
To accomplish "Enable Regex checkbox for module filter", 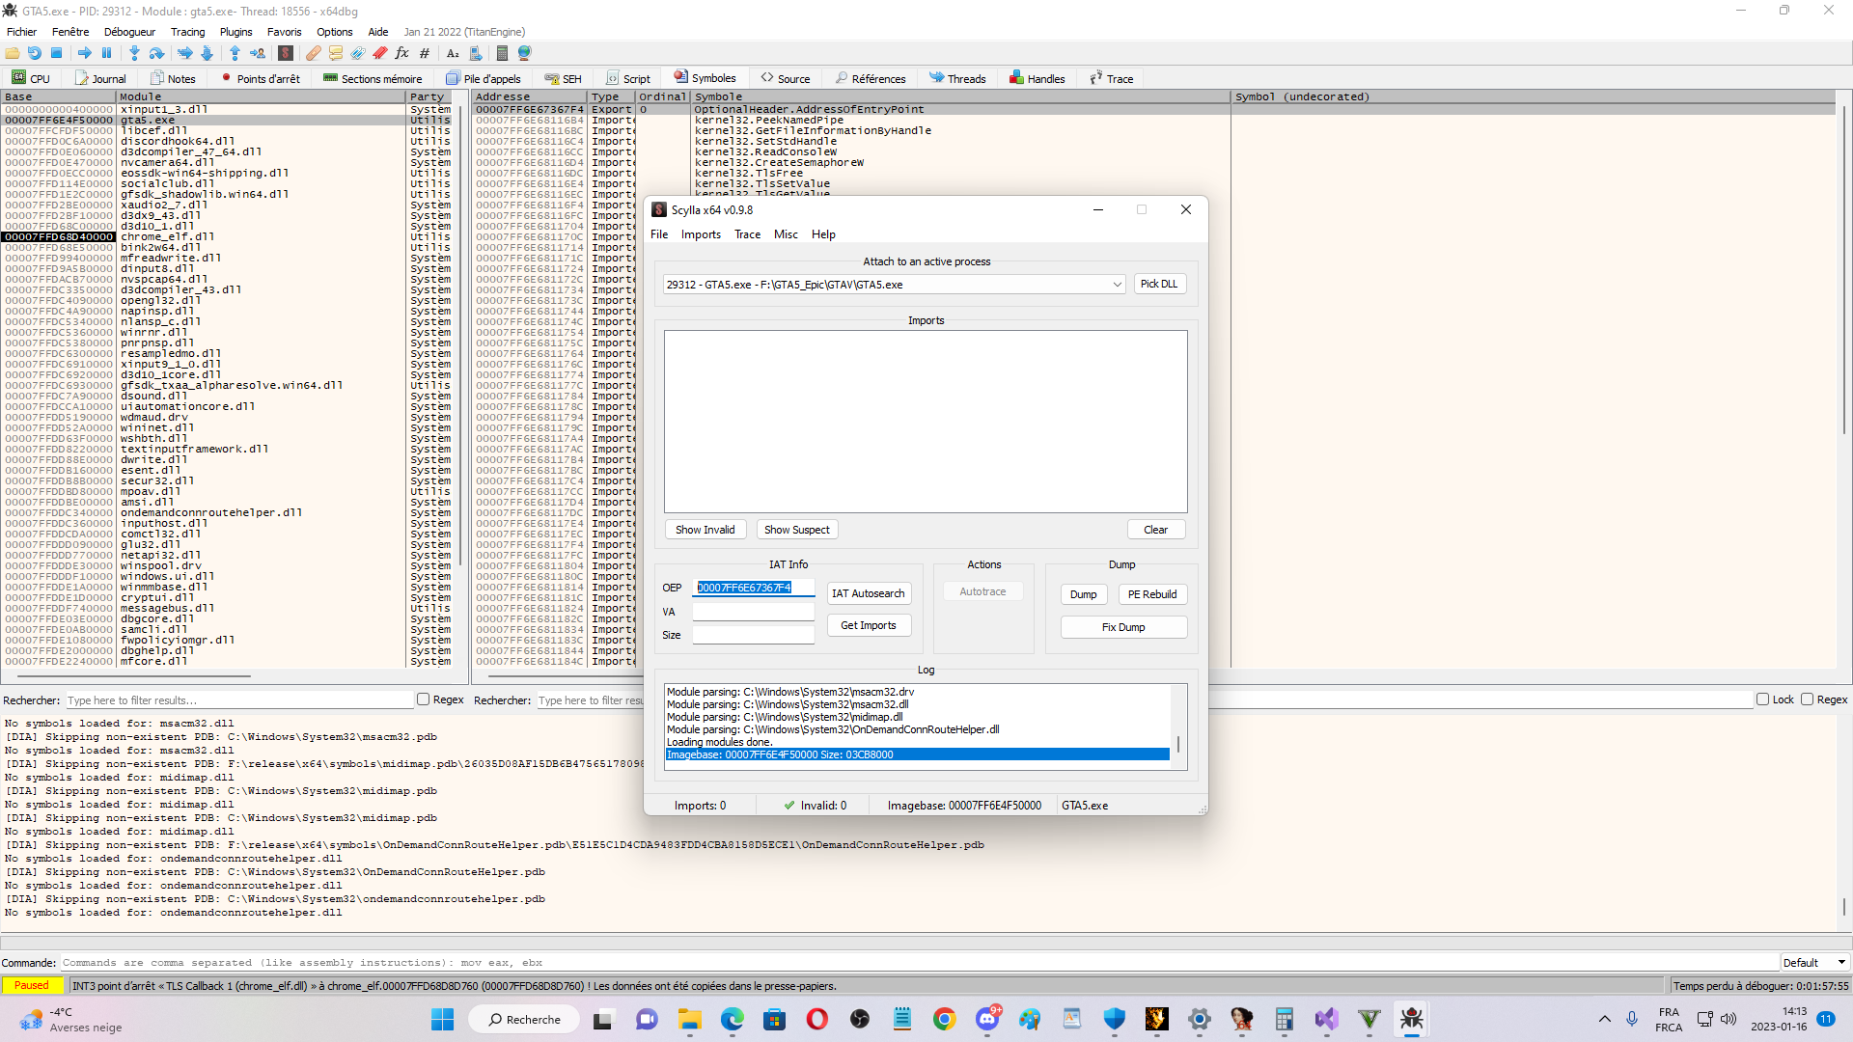I will pyautogui.click(x=423, y=699).
